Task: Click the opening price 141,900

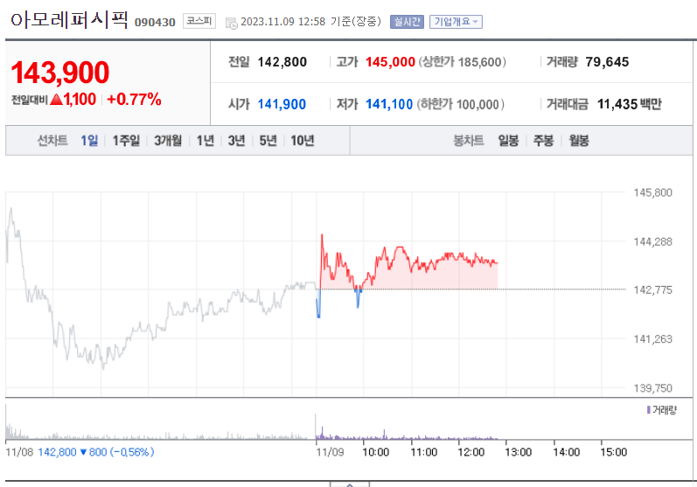Action: tap(282, 104)
